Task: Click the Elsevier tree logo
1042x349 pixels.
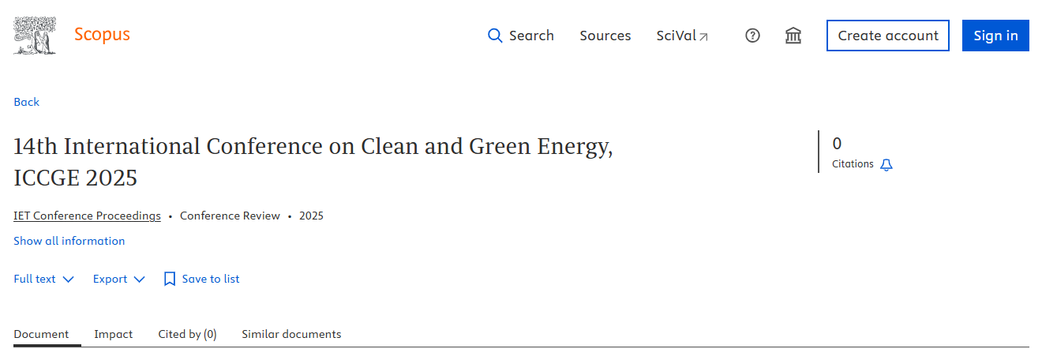Action: pos(36,36)
